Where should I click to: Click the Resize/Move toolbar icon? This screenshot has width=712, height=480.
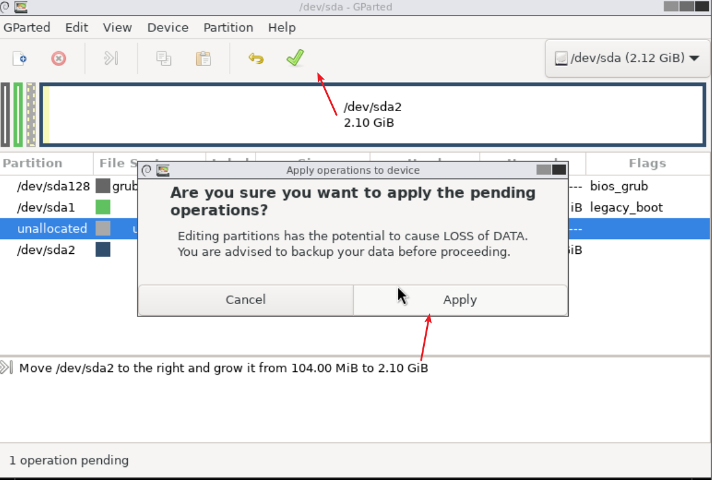coord(111,59)
